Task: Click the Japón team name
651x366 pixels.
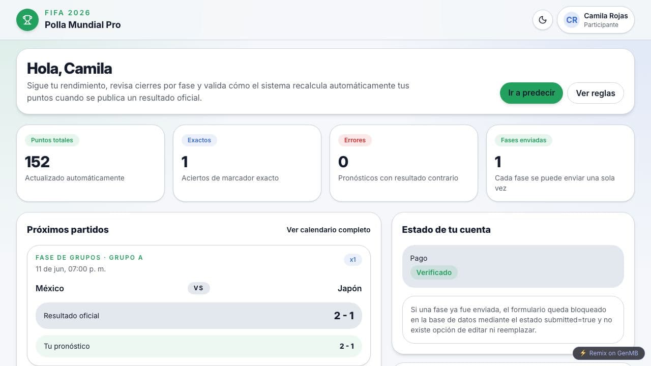Action: (349, 288)
